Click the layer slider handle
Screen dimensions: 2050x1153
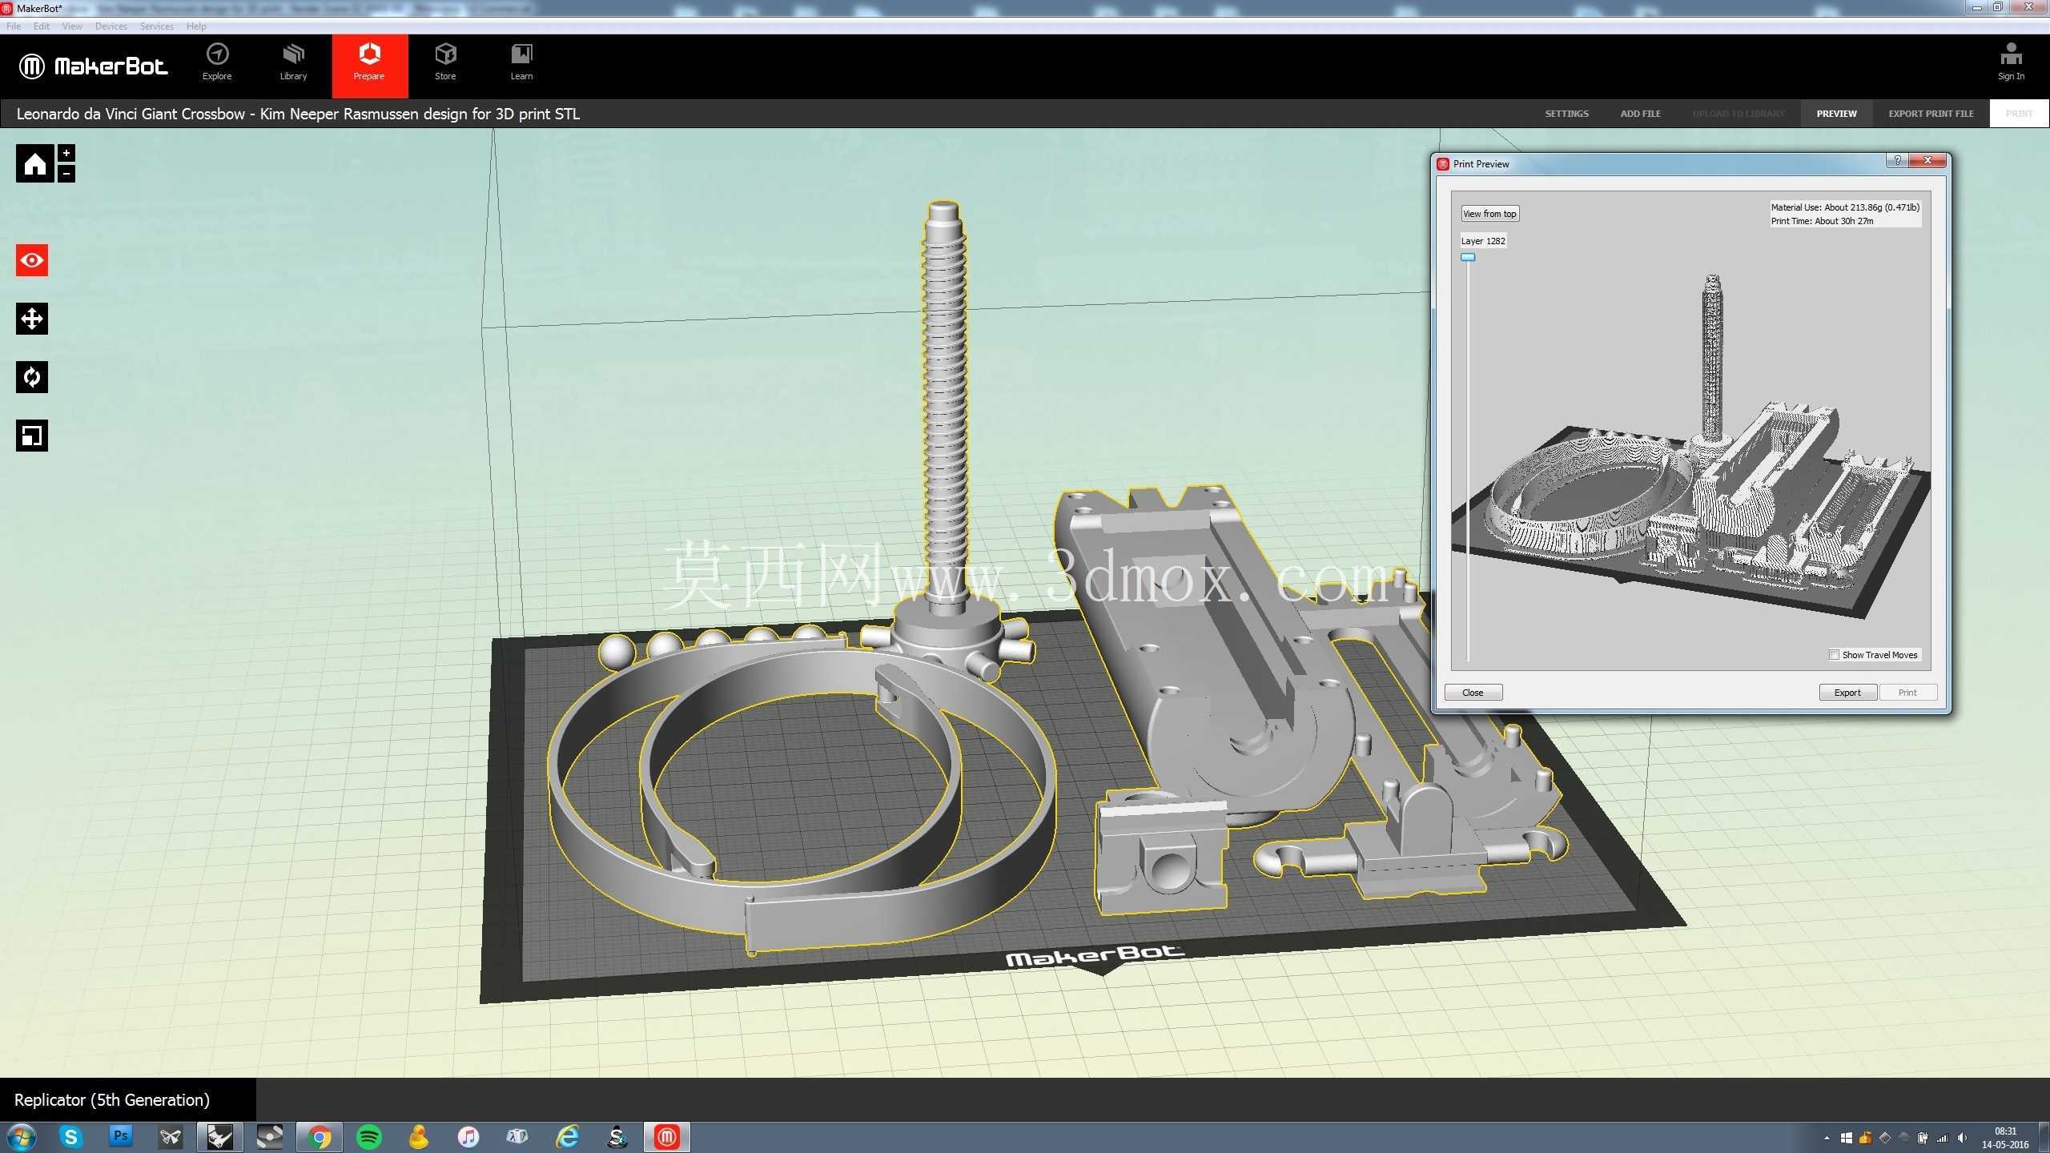1468,257
